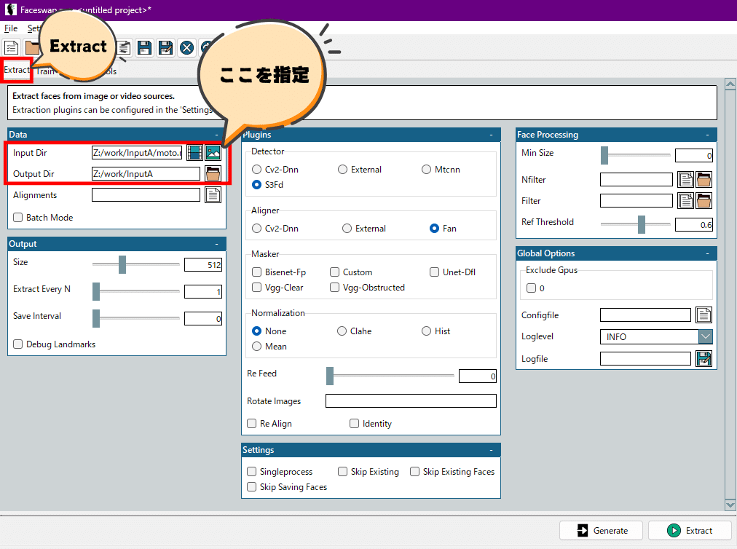Image resolution: width=737 pixels, height=549 pixels.
Task: Check Bisenet-Fp masker
Action: (x=256, y=272)
